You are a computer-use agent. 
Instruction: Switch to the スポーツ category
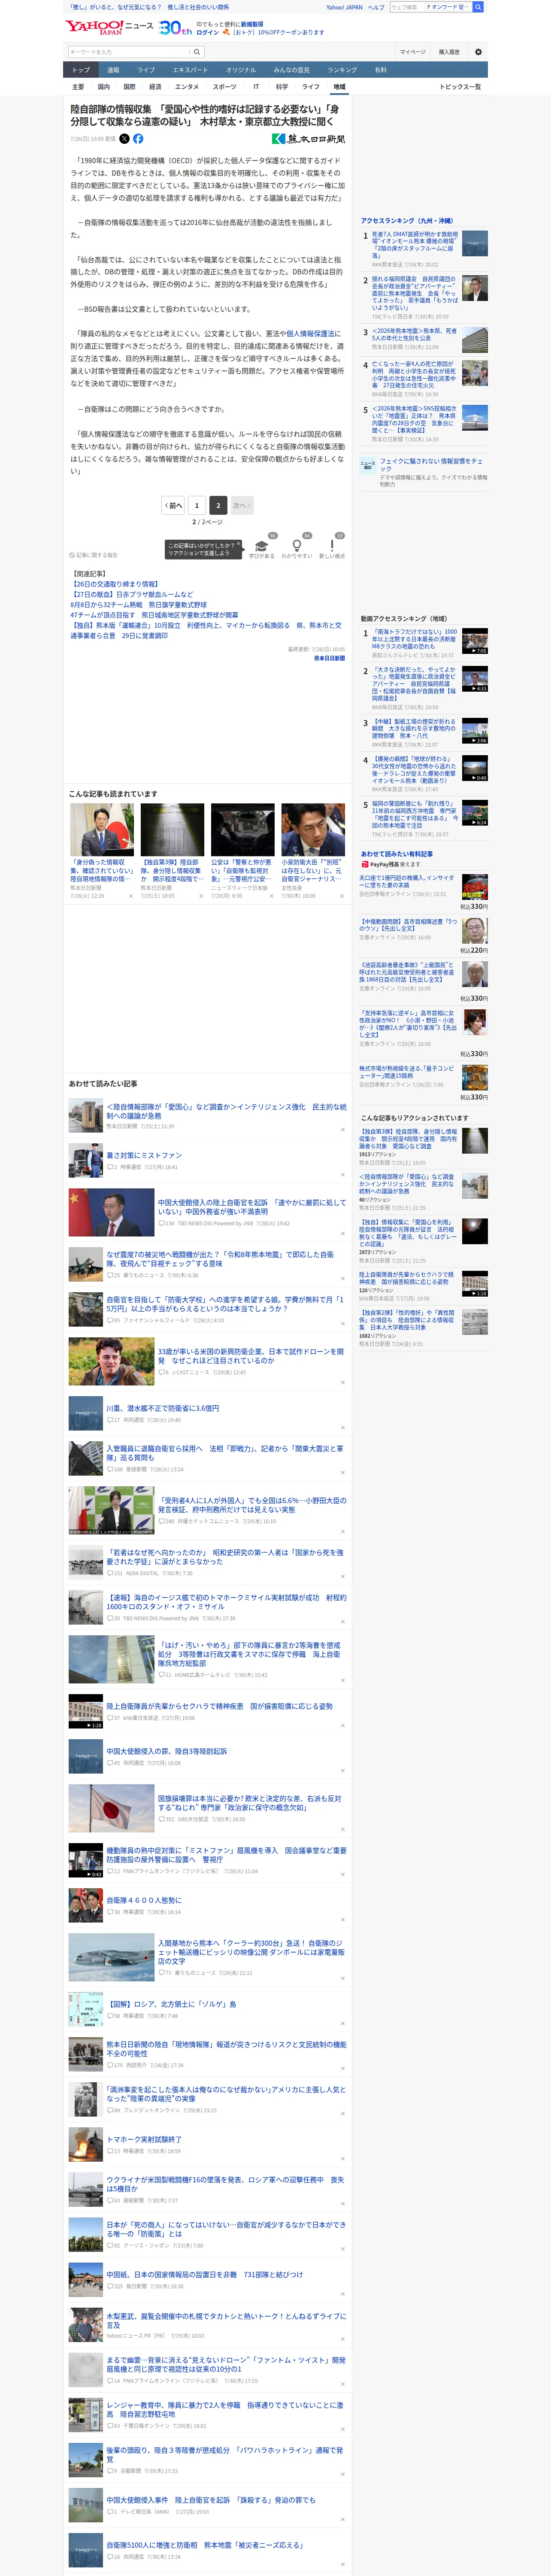pyautogui.click(x=225, y=87)
